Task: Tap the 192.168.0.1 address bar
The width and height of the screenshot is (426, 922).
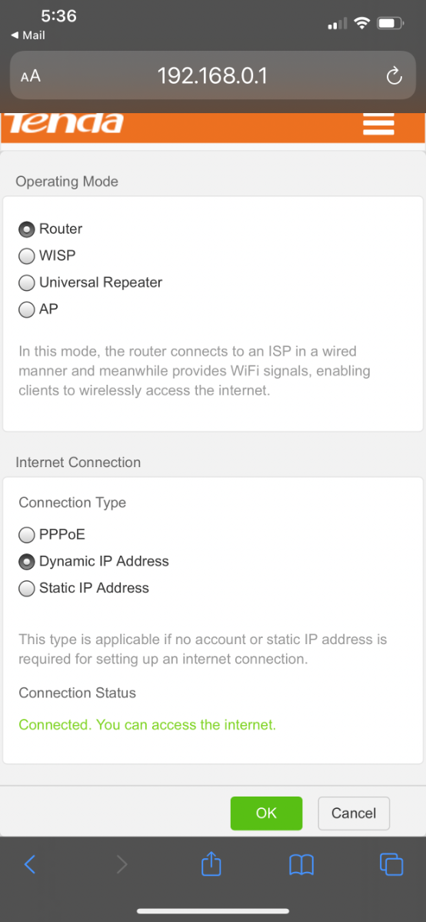Action: 213,76
